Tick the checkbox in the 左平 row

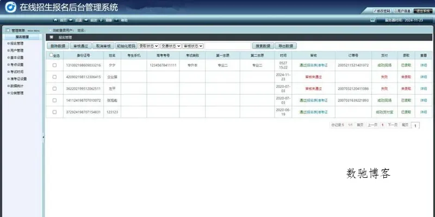click(54, 89)
